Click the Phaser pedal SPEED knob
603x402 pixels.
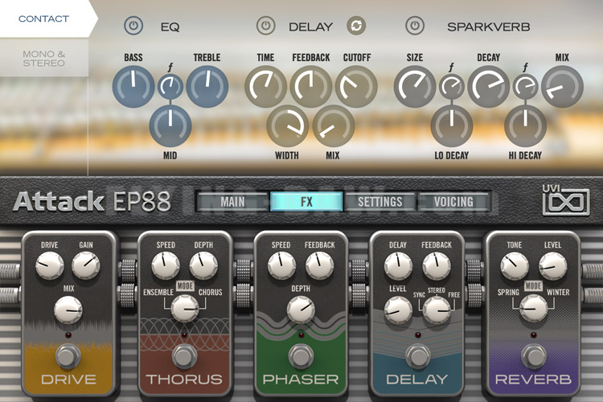tap(281, 265)
